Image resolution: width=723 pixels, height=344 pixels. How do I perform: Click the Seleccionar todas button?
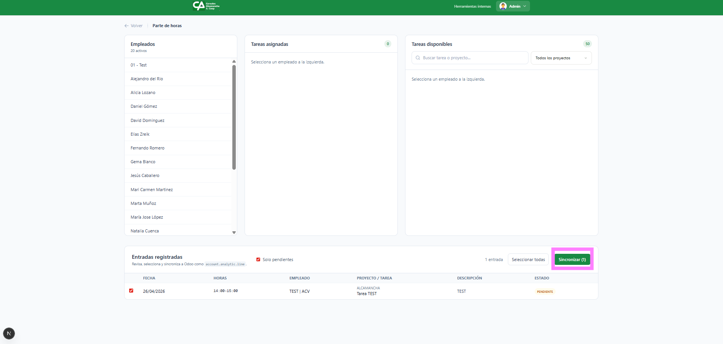click(528, 260)
